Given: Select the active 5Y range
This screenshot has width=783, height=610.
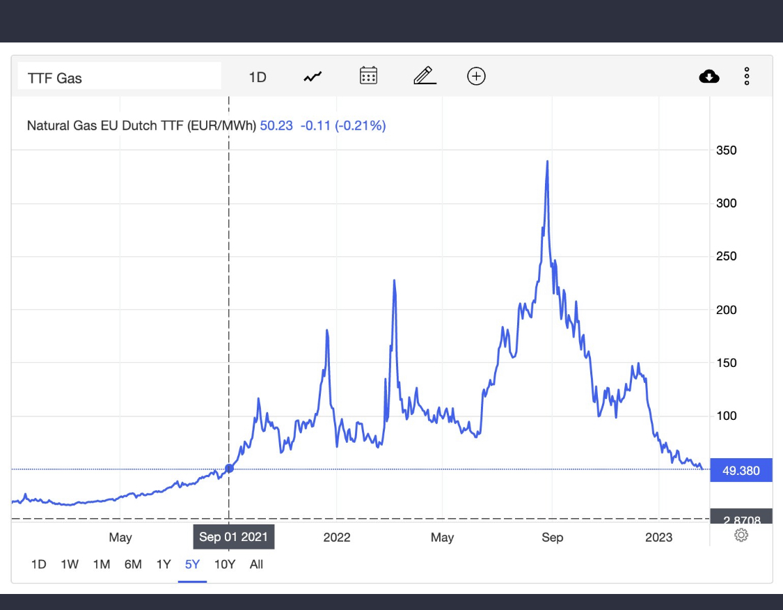Looking at the screenshot, I should pos(192,564).
